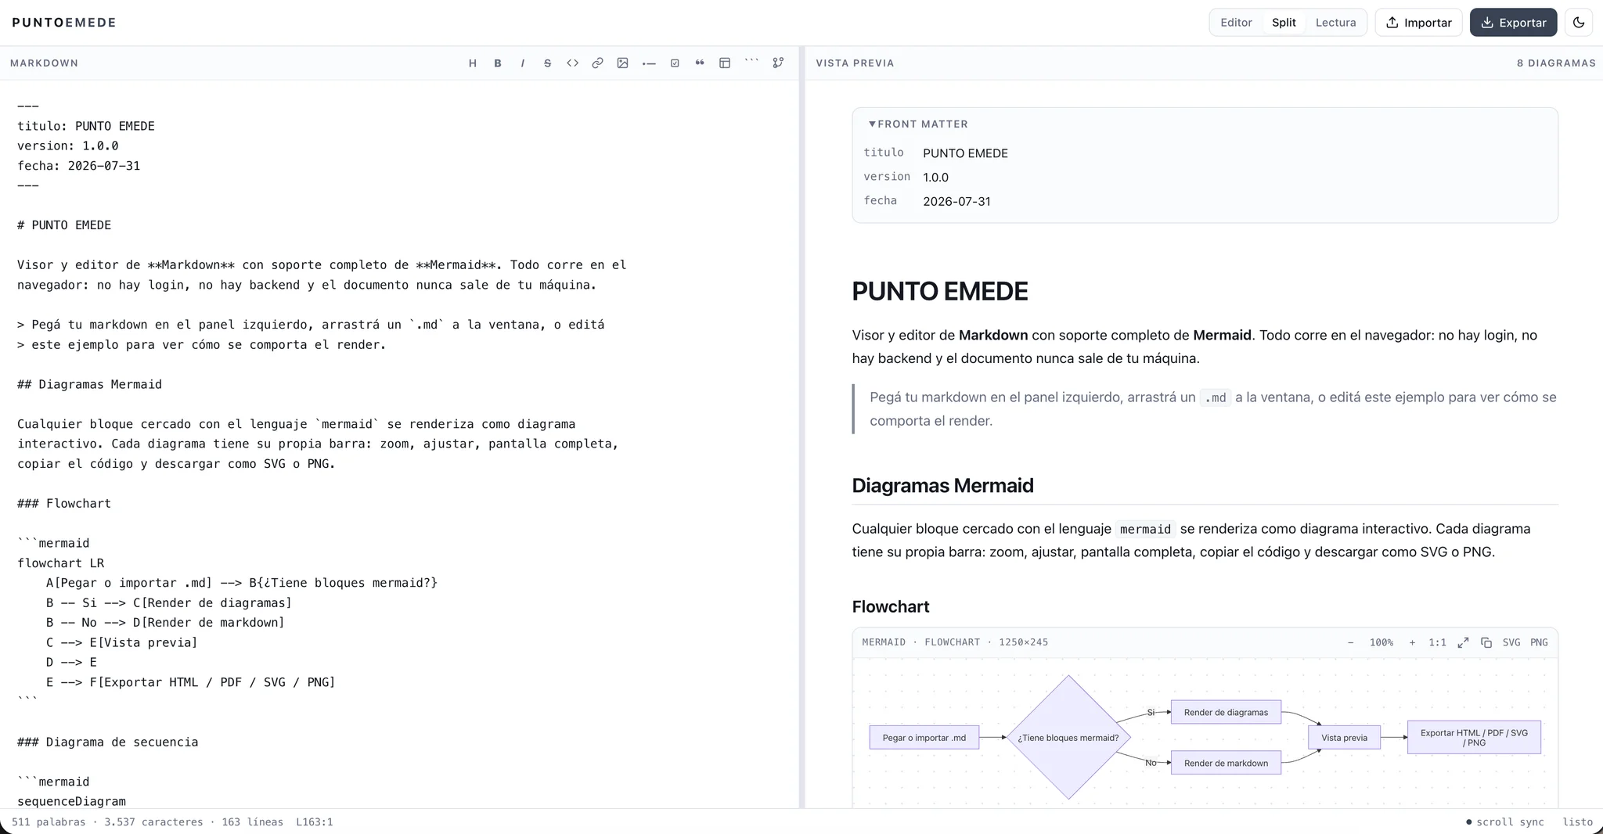The width and height of the screenshot is (1603, 834).
Task: Insert inline code with the angle-brackets icon
Action: tap(572, 63)
